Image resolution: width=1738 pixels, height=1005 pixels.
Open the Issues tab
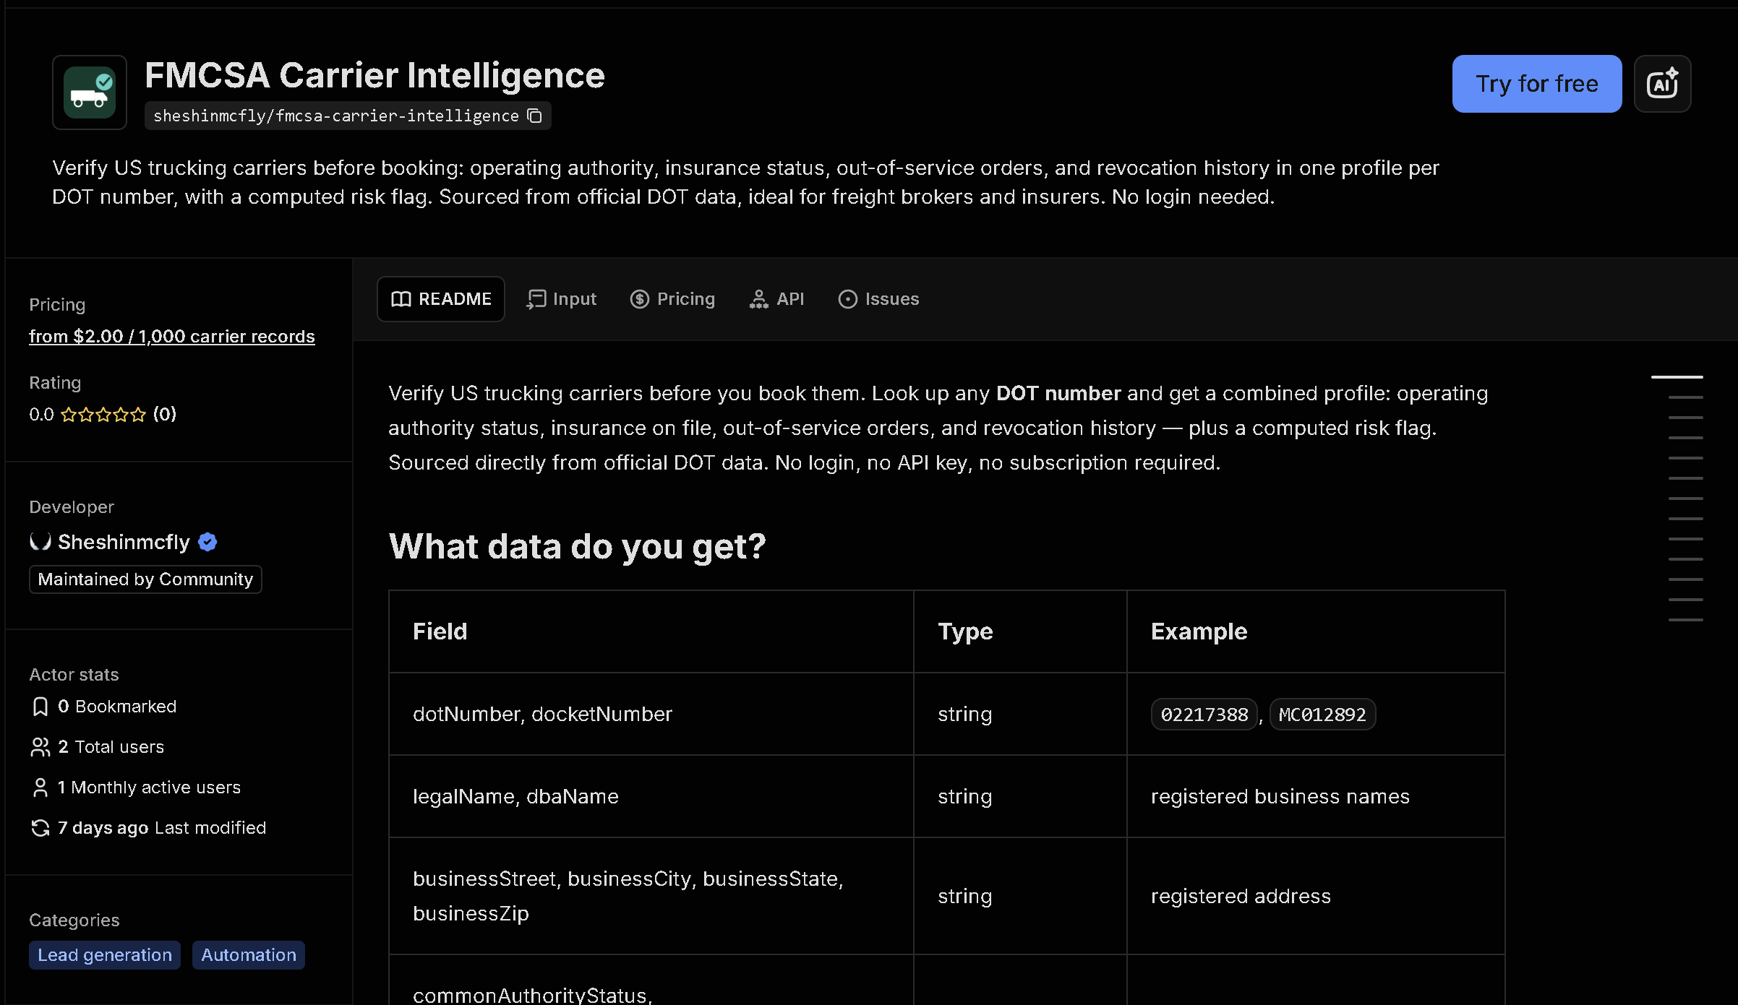[x=878, y=299]
